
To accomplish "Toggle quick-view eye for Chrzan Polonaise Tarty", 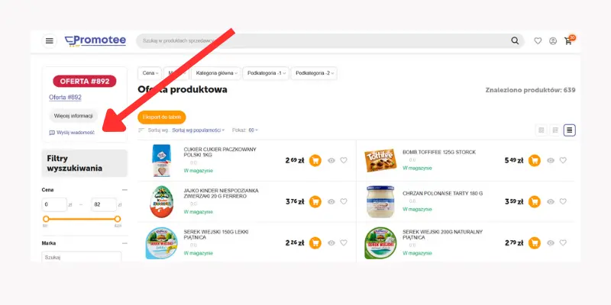I will pos(550,201).
